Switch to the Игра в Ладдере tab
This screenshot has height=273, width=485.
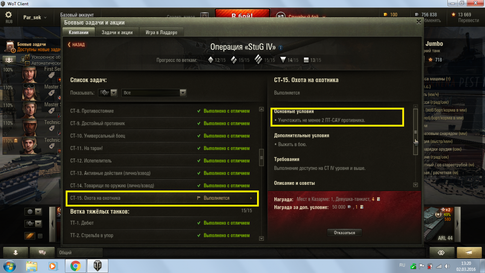click(x=160, y=32)
